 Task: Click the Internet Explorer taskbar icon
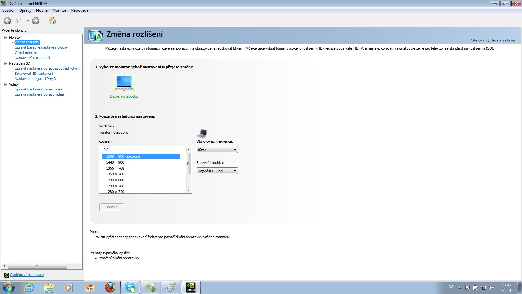click(x=29, y=287)
